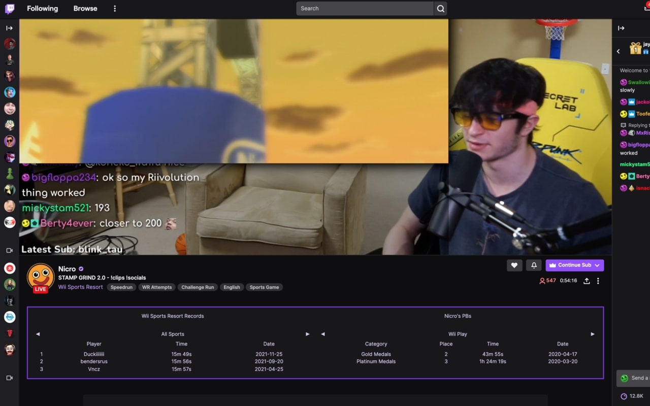The width and height of the screenshot is (650, 406).
Task: Click the stream uptime 0:54:16
Action: 568,281
